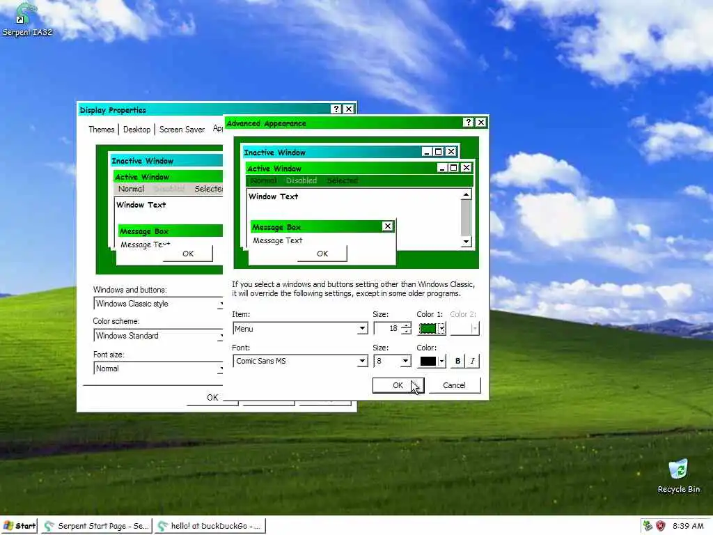Decrease the item size with down spinner
This screenshot has height=535, width=713.
[x=407, y=332]
